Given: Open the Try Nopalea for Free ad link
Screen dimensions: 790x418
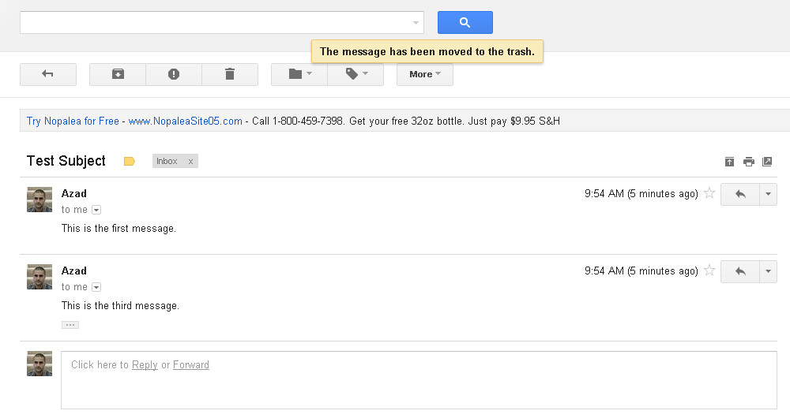Looking at the screenshot, I should click(x=73, y=121).
